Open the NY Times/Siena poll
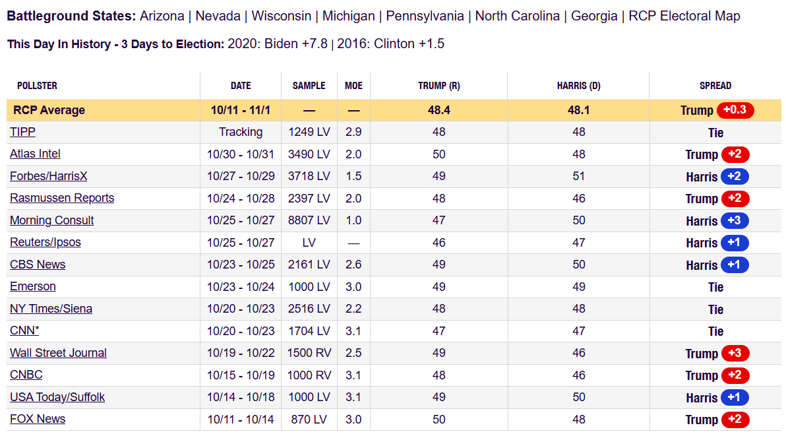Screen dimensions: 786x442 [x=51, y=309]
